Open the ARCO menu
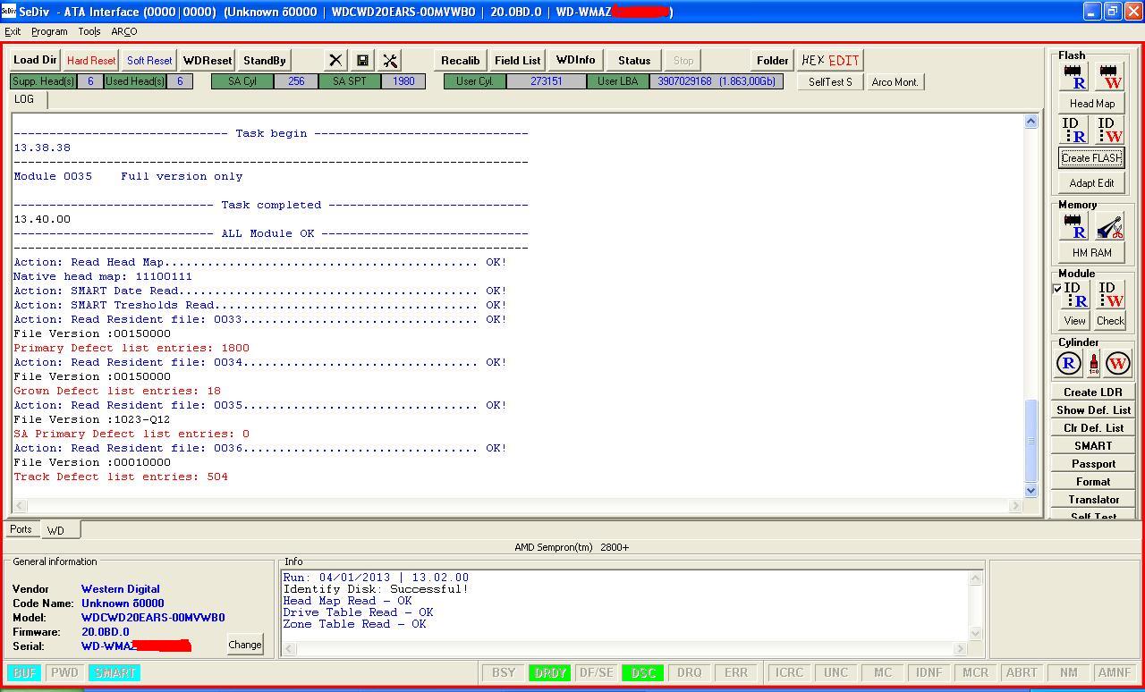This screenshot has height=692, width=1145. 124,31
